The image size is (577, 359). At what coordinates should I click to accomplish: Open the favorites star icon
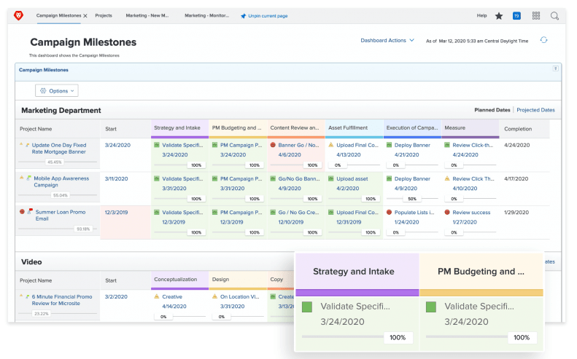tap(499, 15)
